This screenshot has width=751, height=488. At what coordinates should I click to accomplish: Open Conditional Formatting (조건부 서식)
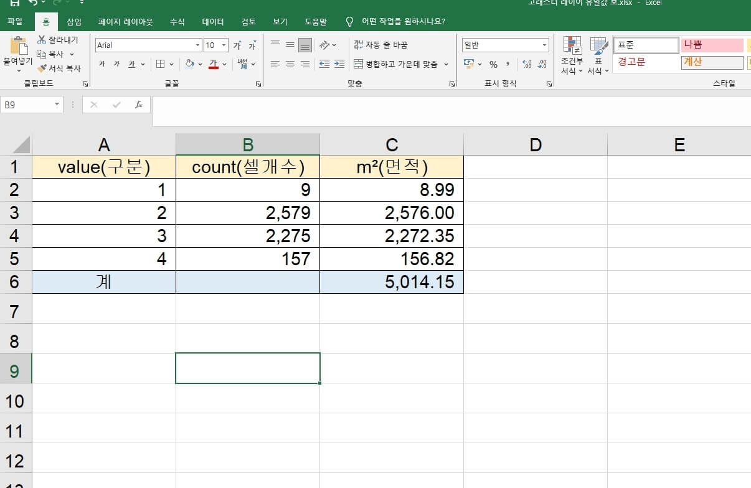coord(572,55)
